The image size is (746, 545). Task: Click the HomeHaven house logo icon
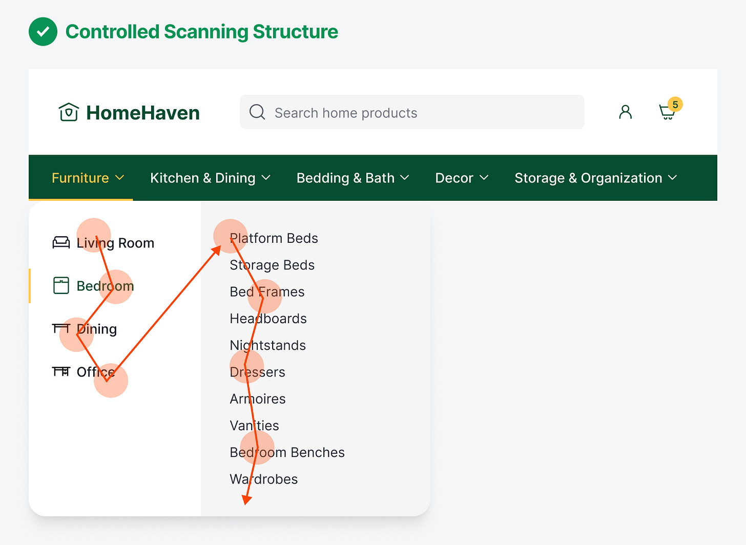(x=69, y=112)
